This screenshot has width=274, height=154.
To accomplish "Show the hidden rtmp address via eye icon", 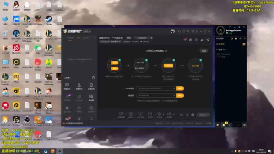I will [174, 88].
